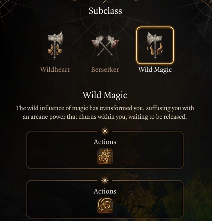Click the star ornament above the first Actions panel
This screenshot has height=221, width=212.
[105, 131]
